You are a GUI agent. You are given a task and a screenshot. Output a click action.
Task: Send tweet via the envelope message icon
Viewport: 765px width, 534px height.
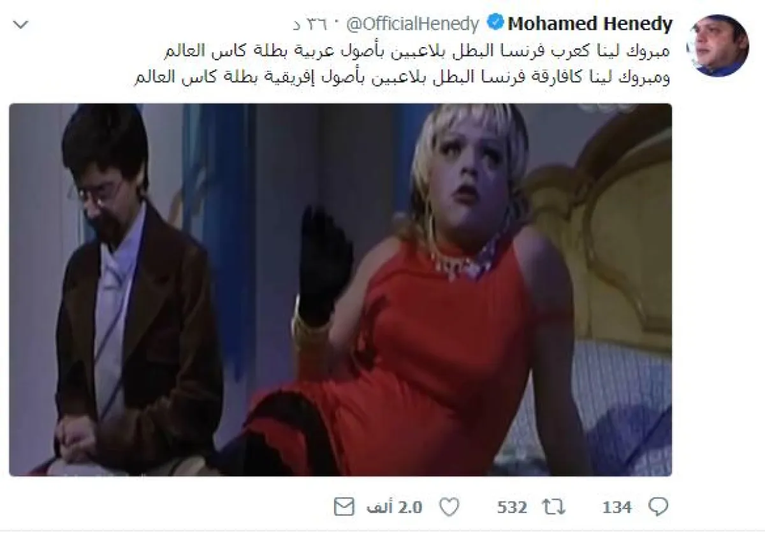pos(344,507)
